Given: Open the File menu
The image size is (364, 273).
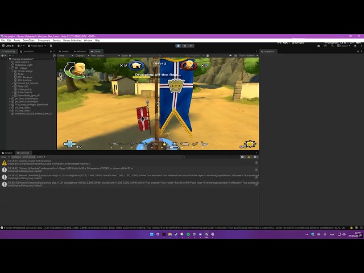Looking at the screenshot, I should (3, 40).
